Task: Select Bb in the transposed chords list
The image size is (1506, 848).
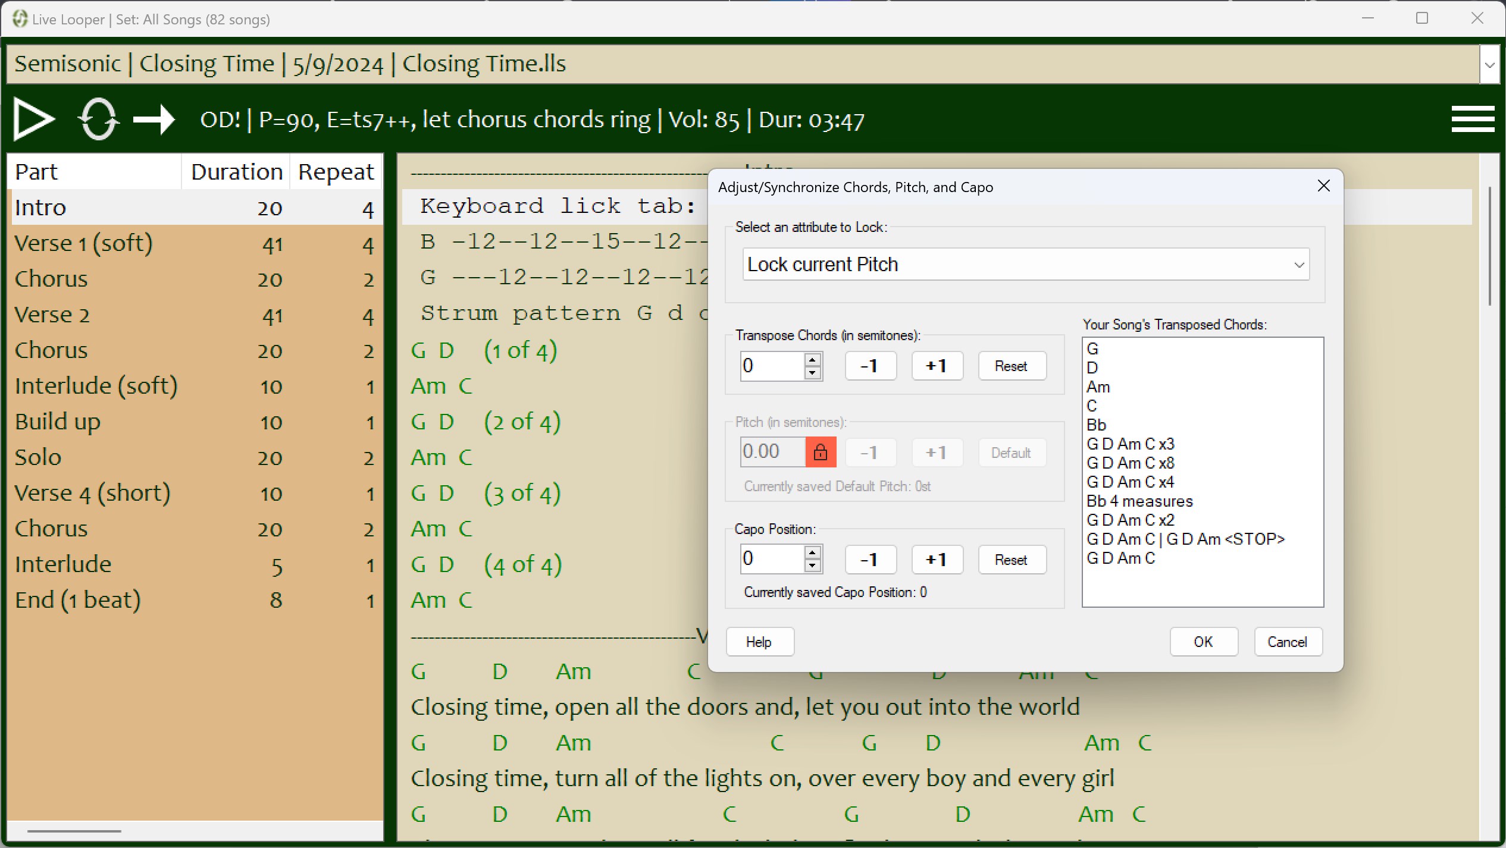Action: [1096, 425]
